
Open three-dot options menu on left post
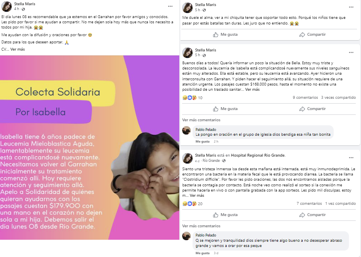(170, 6)
